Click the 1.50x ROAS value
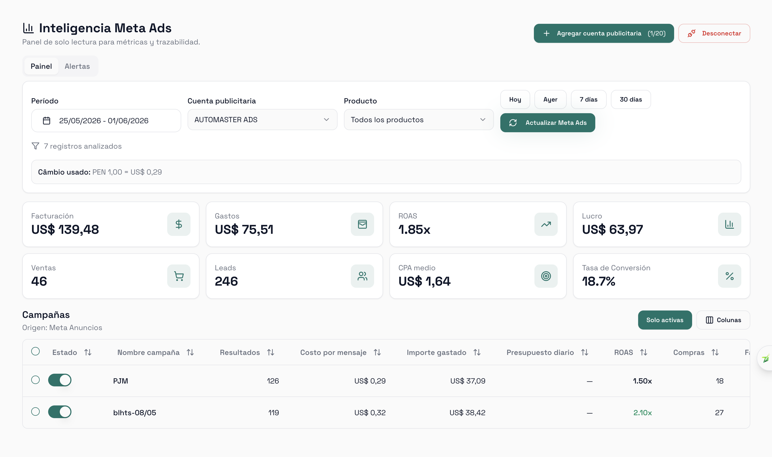 point(642,381)
